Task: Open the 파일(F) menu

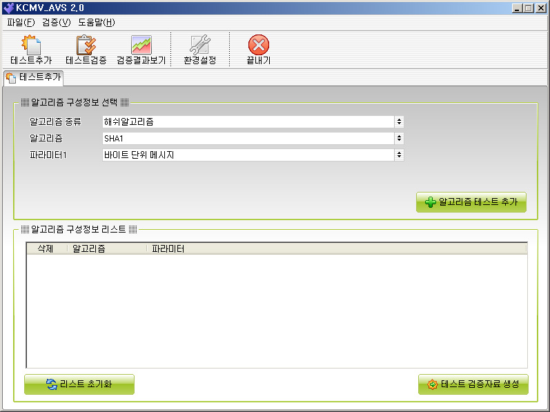Action: (21, 23)
